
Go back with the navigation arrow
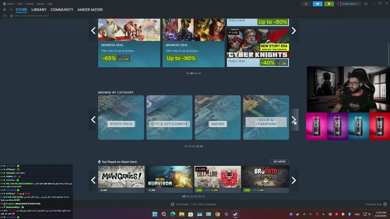click(x=5, y=10)
